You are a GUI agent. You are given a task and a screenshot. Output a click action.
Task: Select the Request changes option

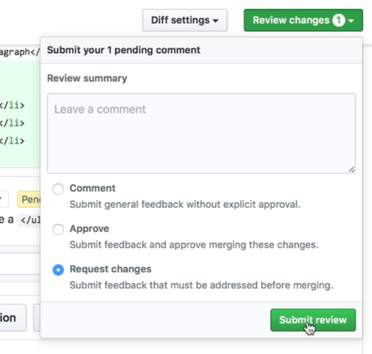click(x=110, y=269)
